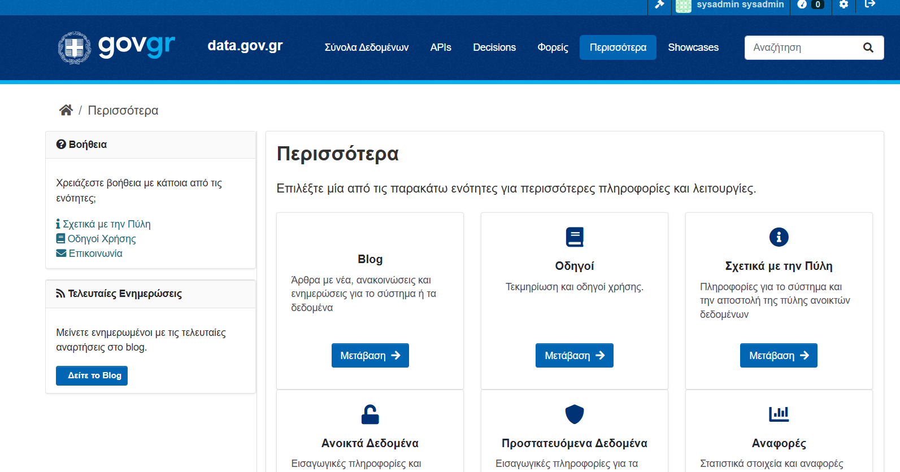Click the sysadmin wrench icon in top bar
The width and height of the screenshot is (900, 472).
[x=659, y=5]
